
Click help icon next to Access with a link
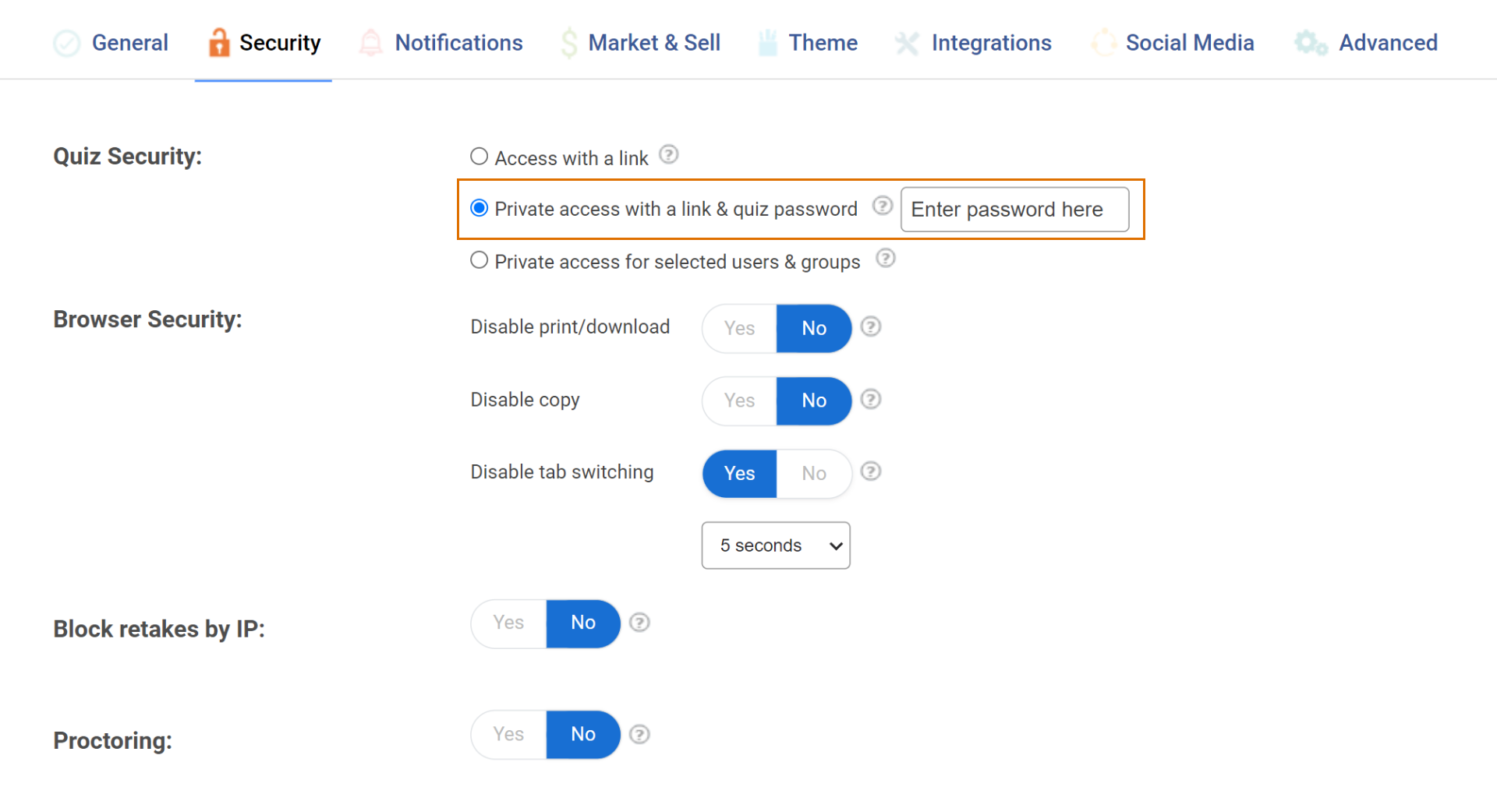[x=668, y=155]
